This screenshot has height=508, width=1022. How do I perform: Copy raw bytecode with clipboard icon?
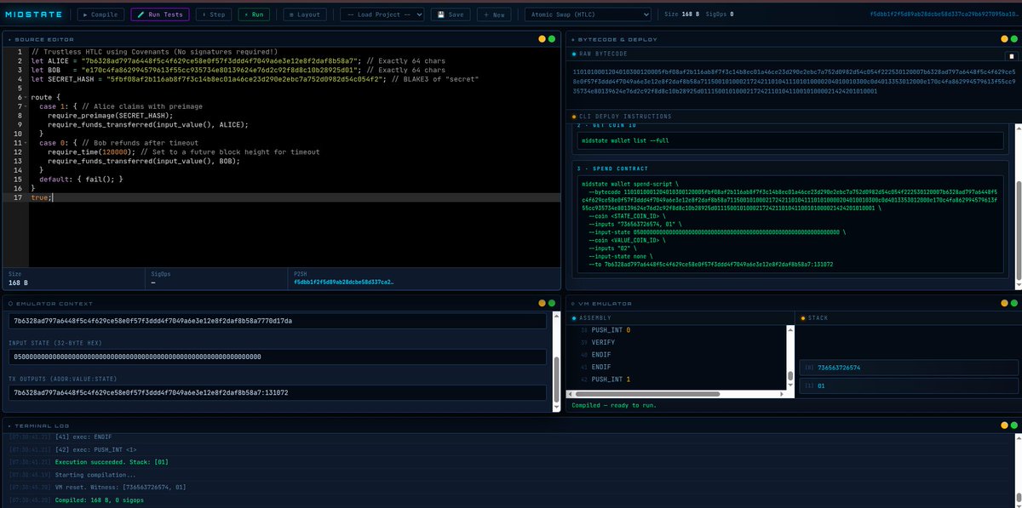tap(1011, 55)
